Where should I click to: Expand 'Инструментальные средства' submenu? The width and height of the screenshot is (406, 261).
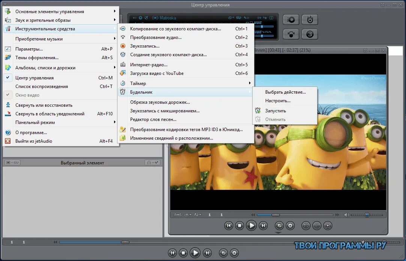coord(61,29)
